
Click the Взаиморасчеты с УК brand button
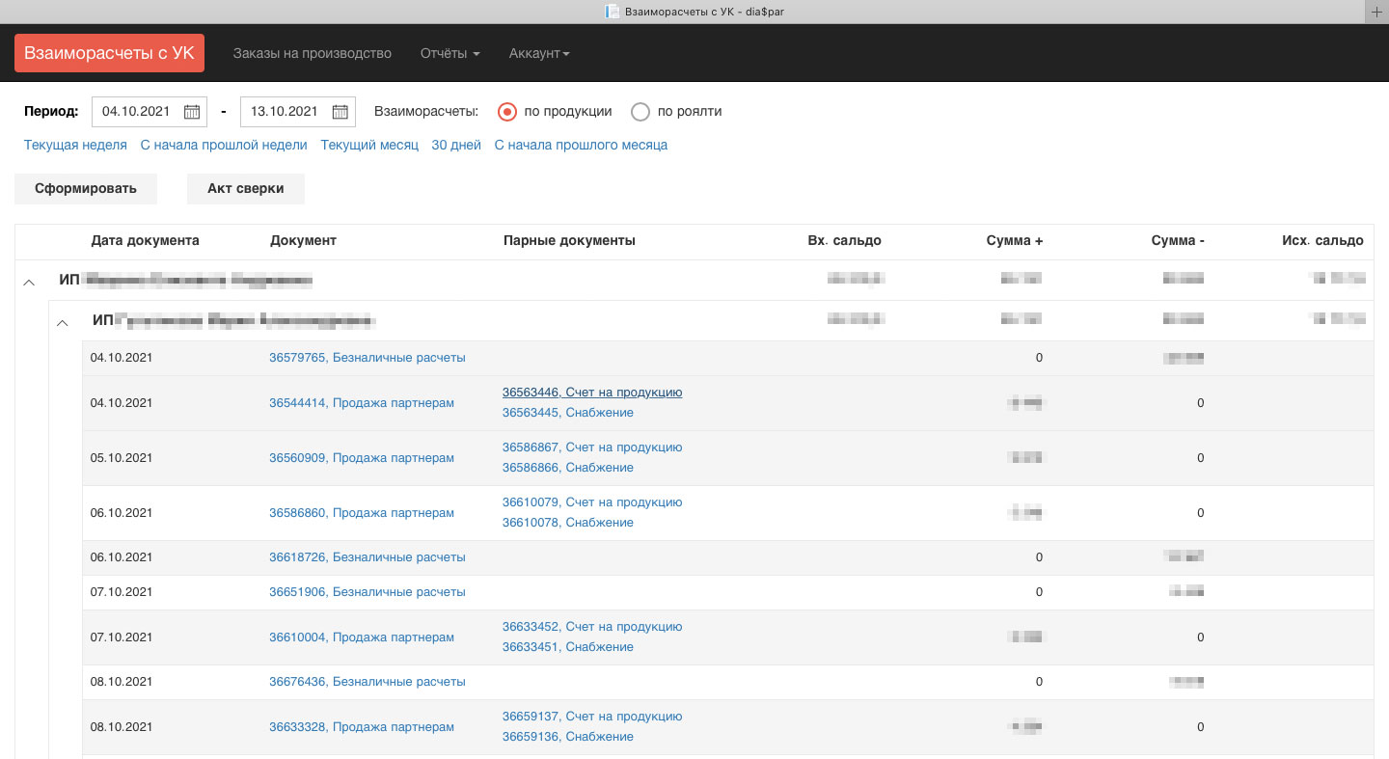point(109,53)
